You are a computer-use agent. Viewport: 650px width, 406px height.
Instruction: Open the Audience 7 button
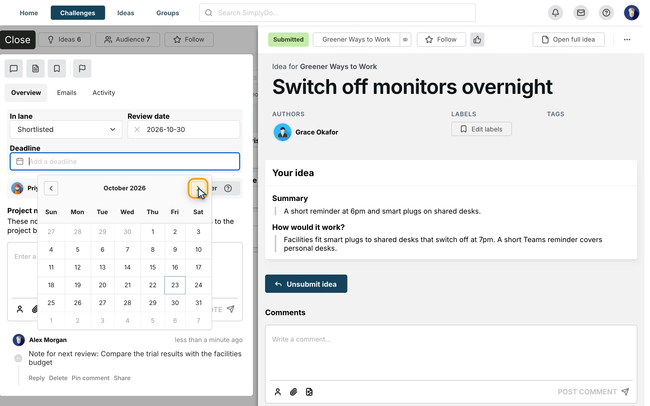pos(127,40)
